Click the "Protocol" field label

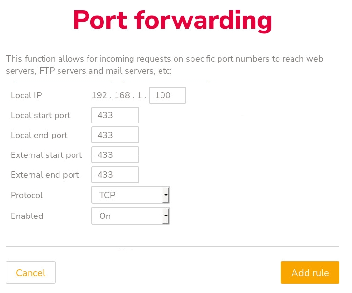[27, 195]
